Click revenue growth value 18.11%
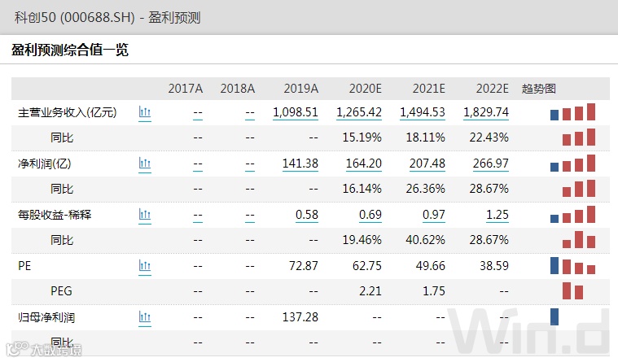Screen dimensions: 618x362 coord(425,137)
